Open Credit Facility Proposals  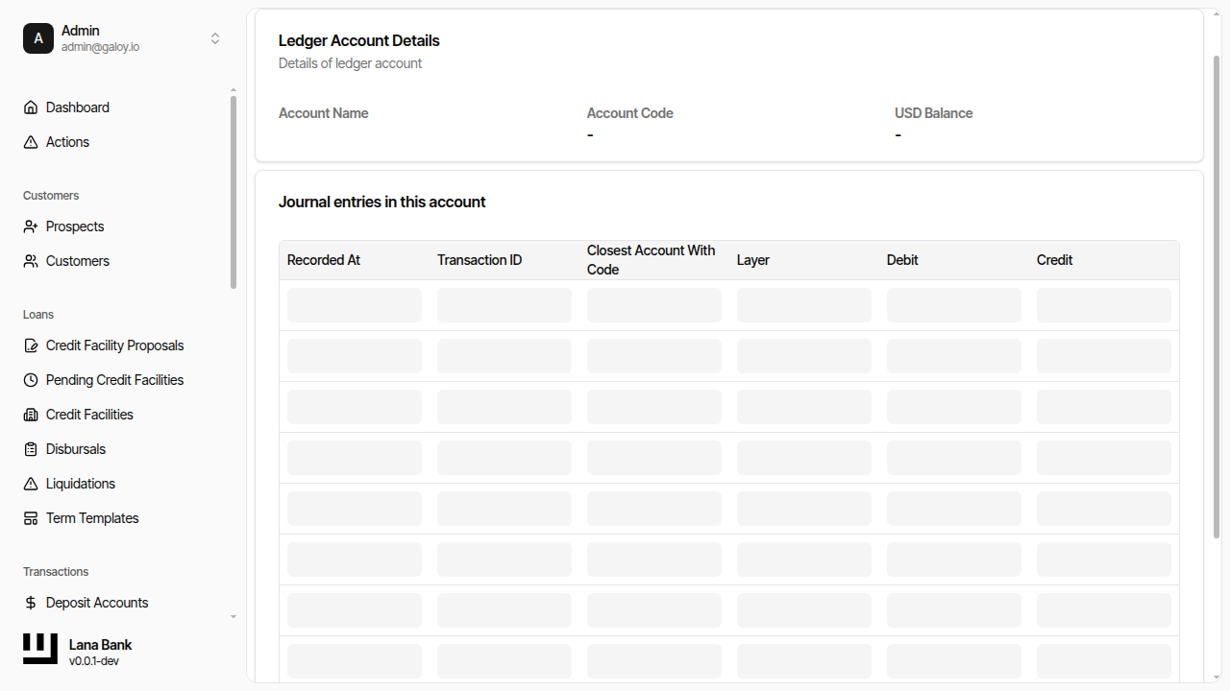114,345
